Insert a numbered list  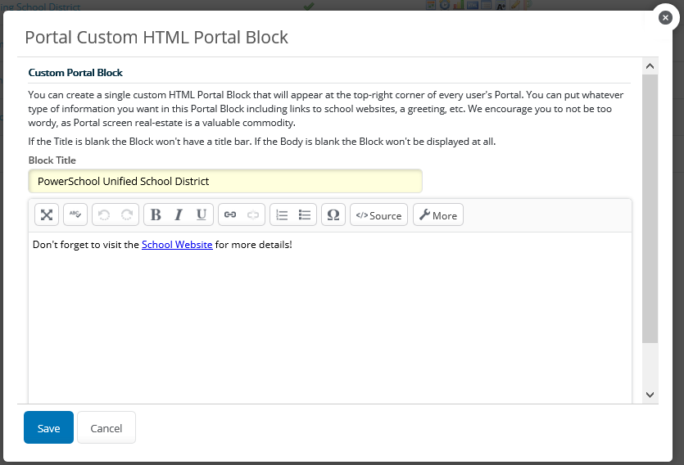tap(282, 214)
